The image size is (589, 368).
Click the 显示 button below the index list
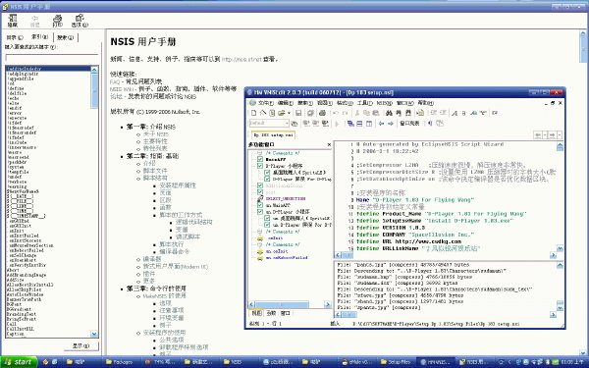pos(80,345)
